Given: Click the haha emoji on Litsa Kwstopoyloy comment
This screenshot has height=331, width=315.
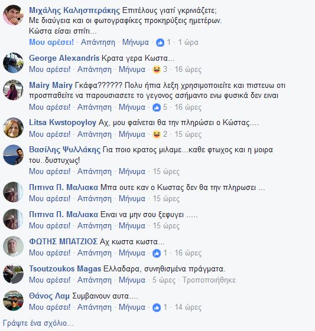Looking at the screenshot, I should pyautogui.click(x=157, y=135).
